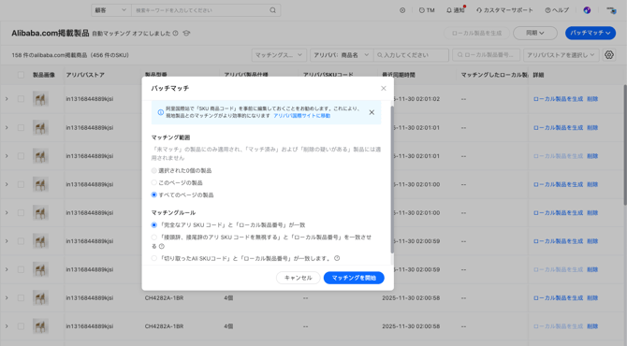The image size is (627, 346).
Task: Open the アリババ: 商品名 field dropdown
Action: [x=341, y=55]
